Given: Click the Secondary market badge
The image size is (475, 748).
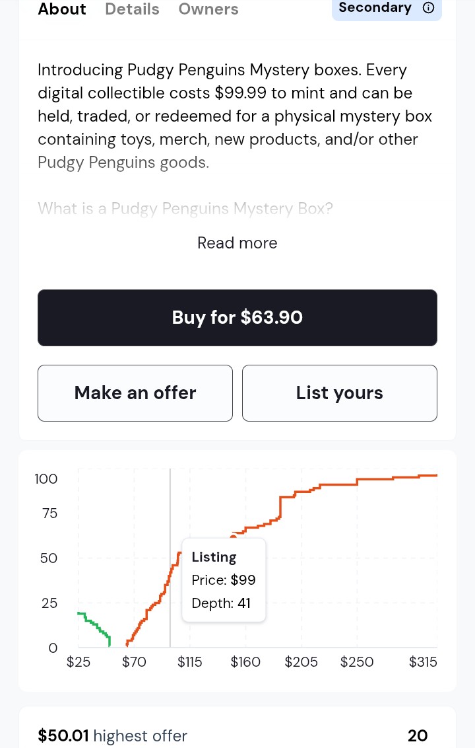Looking at the screenshot, I should 375,8.
